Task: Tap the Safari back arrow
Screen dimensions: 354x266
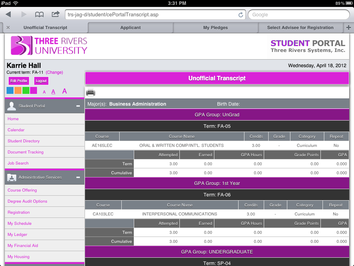Action: pyautogui.click(x=8, y=15)
